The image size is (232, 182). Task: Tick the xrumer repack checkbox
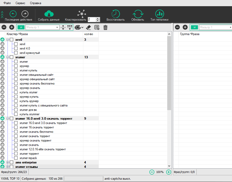(x=16, y=158)
